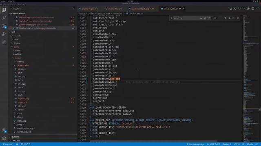The image size is (261, 146).
Task: Open mymod.h in the gamemodes folder tree
Action: [22, 103]
